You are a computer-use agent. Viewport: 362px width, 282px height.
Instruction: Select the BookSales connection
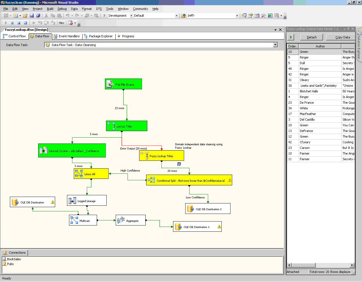coord(14,259)
